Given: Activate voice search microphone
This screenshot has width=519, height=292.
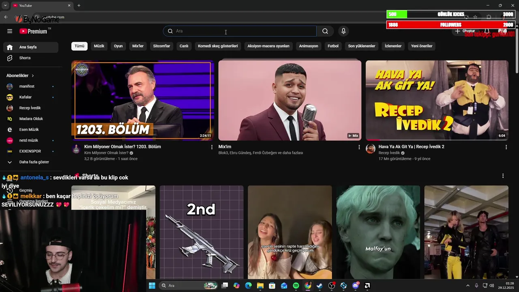Looking at the screenshot, I should point(343,31).
